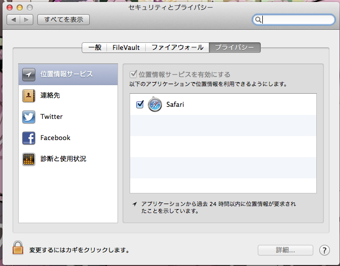Open help with the question mark button

click(x=324, y=250)
